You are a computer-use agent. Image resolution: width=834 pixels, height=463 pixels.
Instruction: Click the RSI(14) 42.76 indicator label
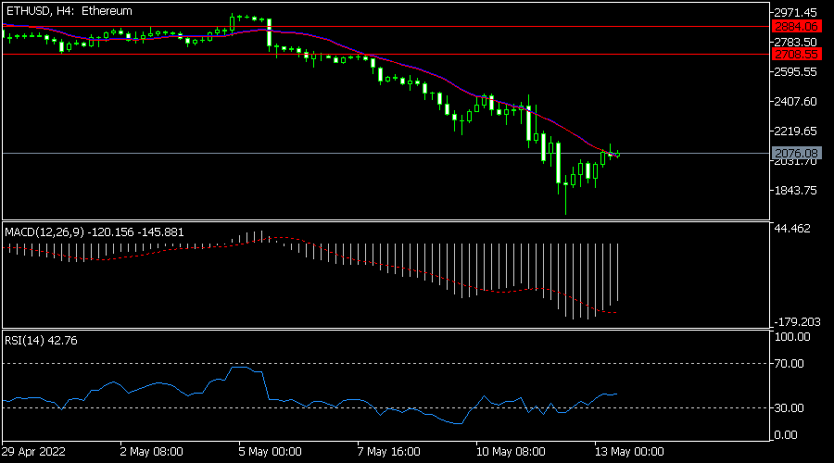pyautogui.click(x=41, y=340)
